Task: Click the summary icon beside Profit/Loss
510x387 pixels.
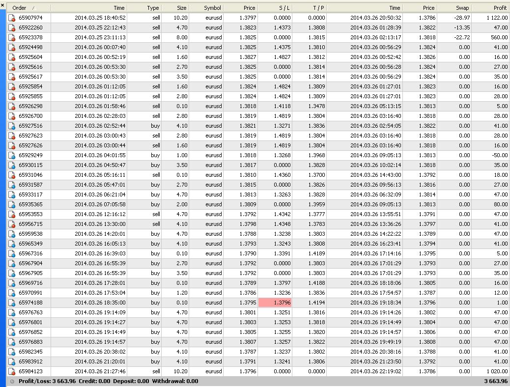Action: [x=12, y=382]
